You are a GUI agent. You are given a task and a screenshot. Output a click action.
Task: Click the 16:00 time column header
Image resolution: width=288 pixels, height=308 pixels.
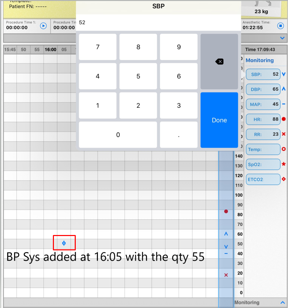click(x=51, y=49)
